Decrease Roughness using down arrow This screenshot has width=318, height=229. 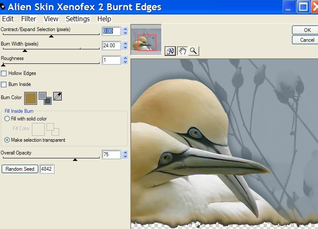click(x=125, y=62)
